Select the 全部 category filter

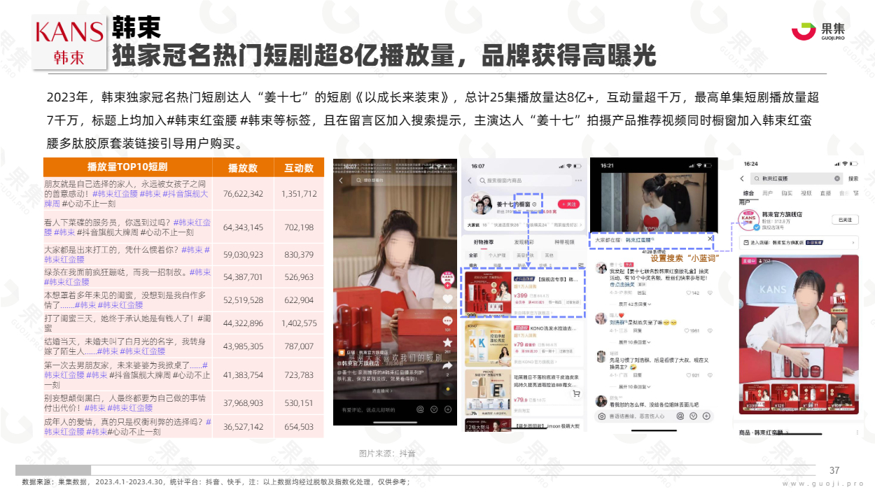pos(473,255)
